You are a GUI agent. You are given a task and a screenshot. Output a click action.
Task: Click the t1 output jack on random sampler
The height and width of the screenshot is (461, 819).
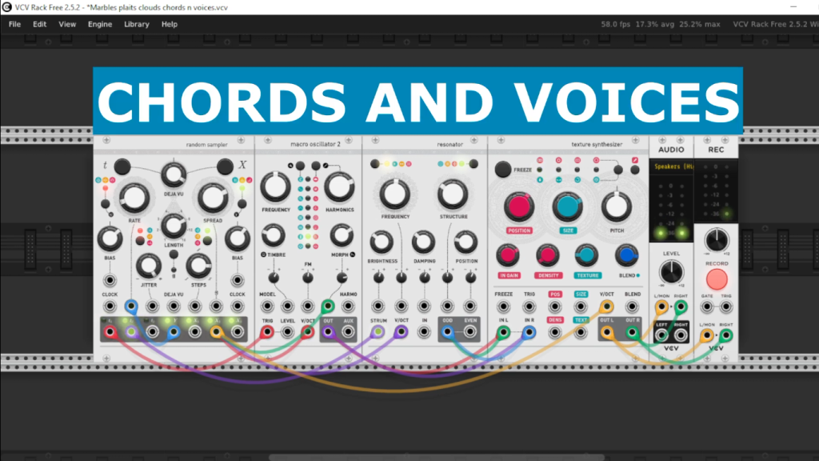coord(110,331)
